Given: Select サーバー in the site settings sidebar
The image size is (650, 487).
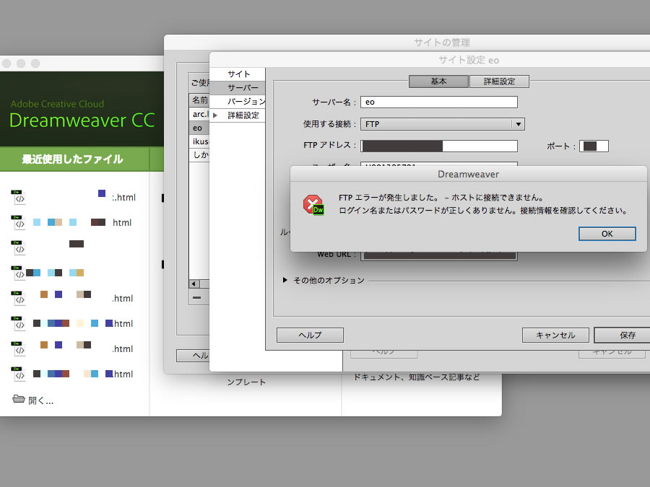Looking at the screenshot, I should coord(238,87).
